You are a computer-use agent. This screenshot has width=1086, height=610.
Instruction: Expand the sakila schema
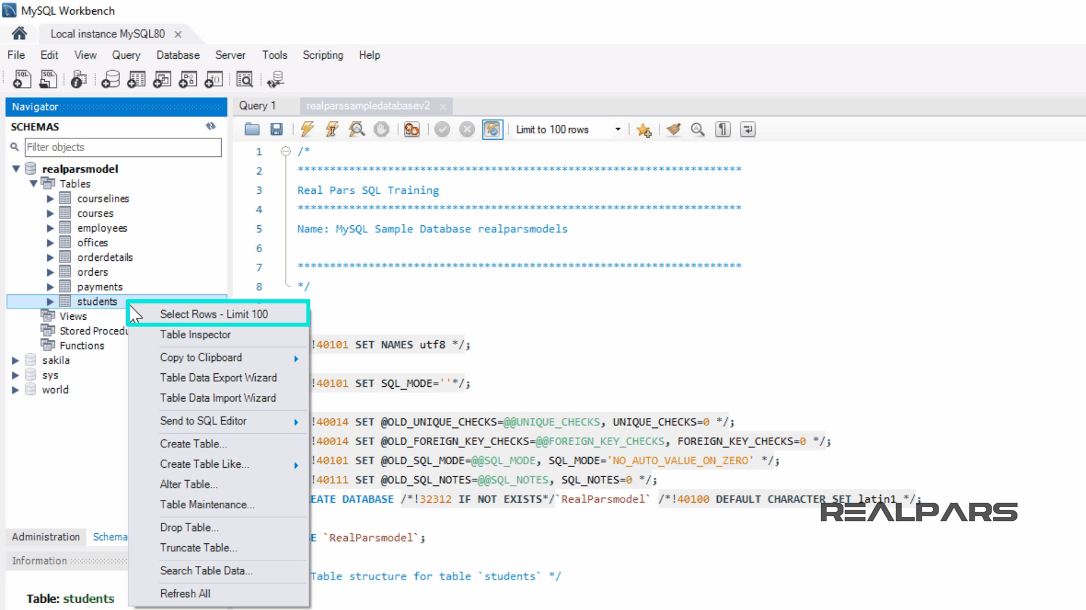15,360
